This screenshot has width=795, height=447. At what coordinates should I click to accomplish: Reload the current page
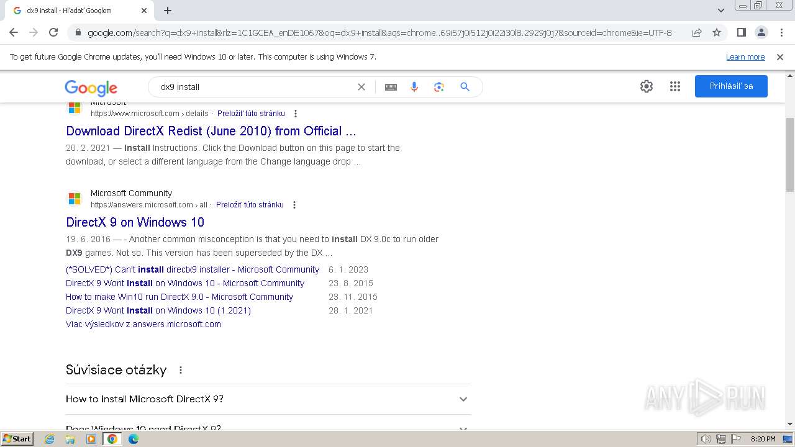pyautogui.click(x=53, y=32)
